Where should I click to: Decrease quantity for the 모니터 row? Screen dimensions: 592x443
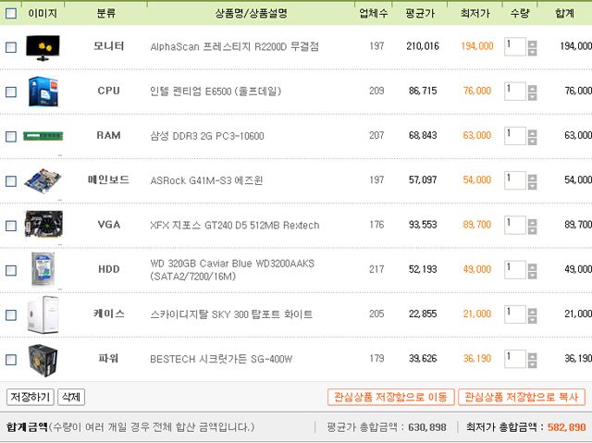coord(533,52)
